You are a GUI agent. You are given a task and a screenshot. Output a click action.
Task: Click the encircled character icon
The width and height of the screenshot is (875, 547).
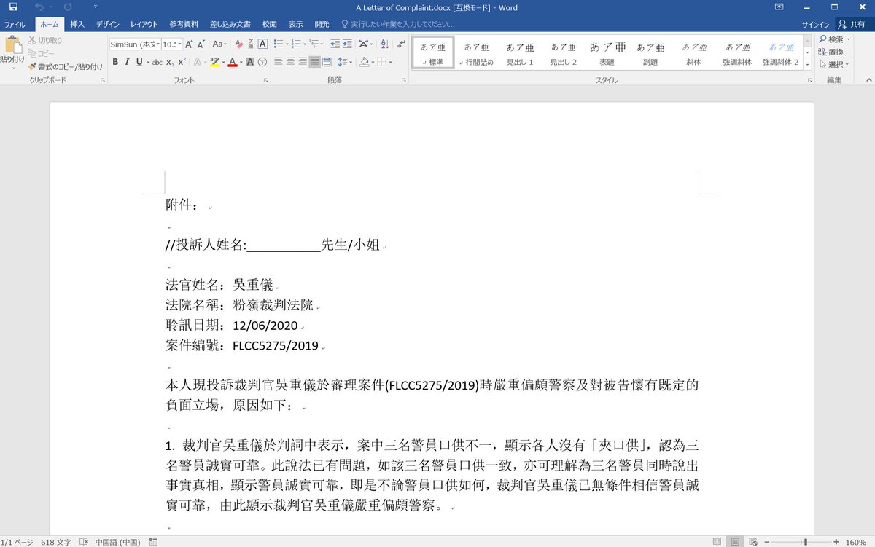(262, 62)
